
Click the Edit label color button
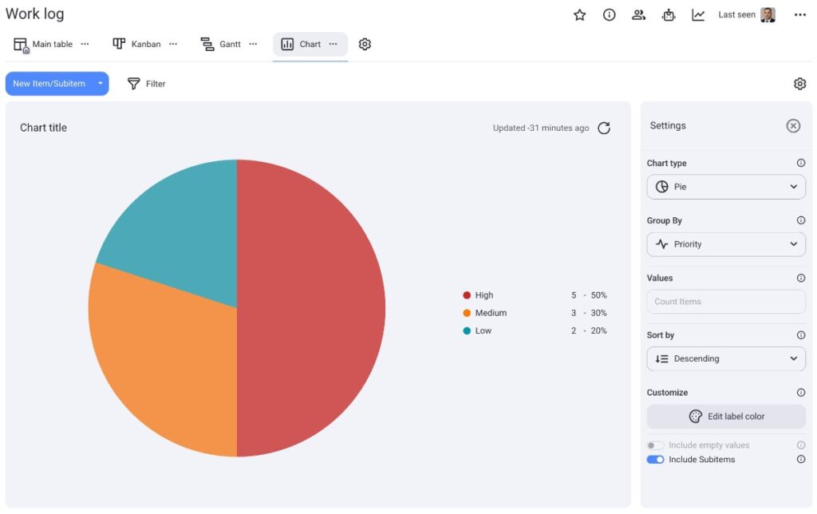[x=726, y=417]
